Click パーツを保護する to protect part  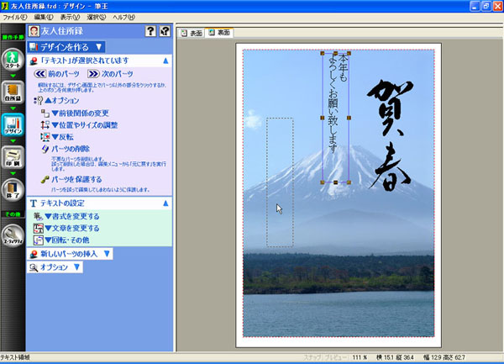[82, 180]
